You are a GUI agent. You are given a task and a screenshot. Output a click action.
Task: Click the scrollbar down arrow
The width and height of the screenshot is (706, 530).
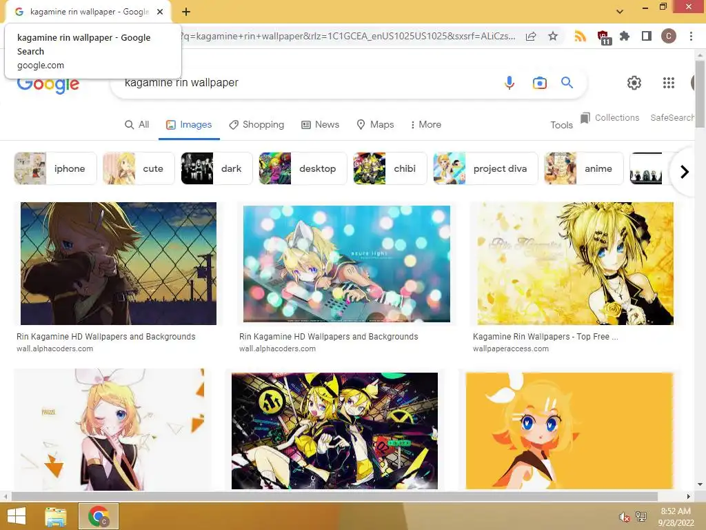(700, 484)
